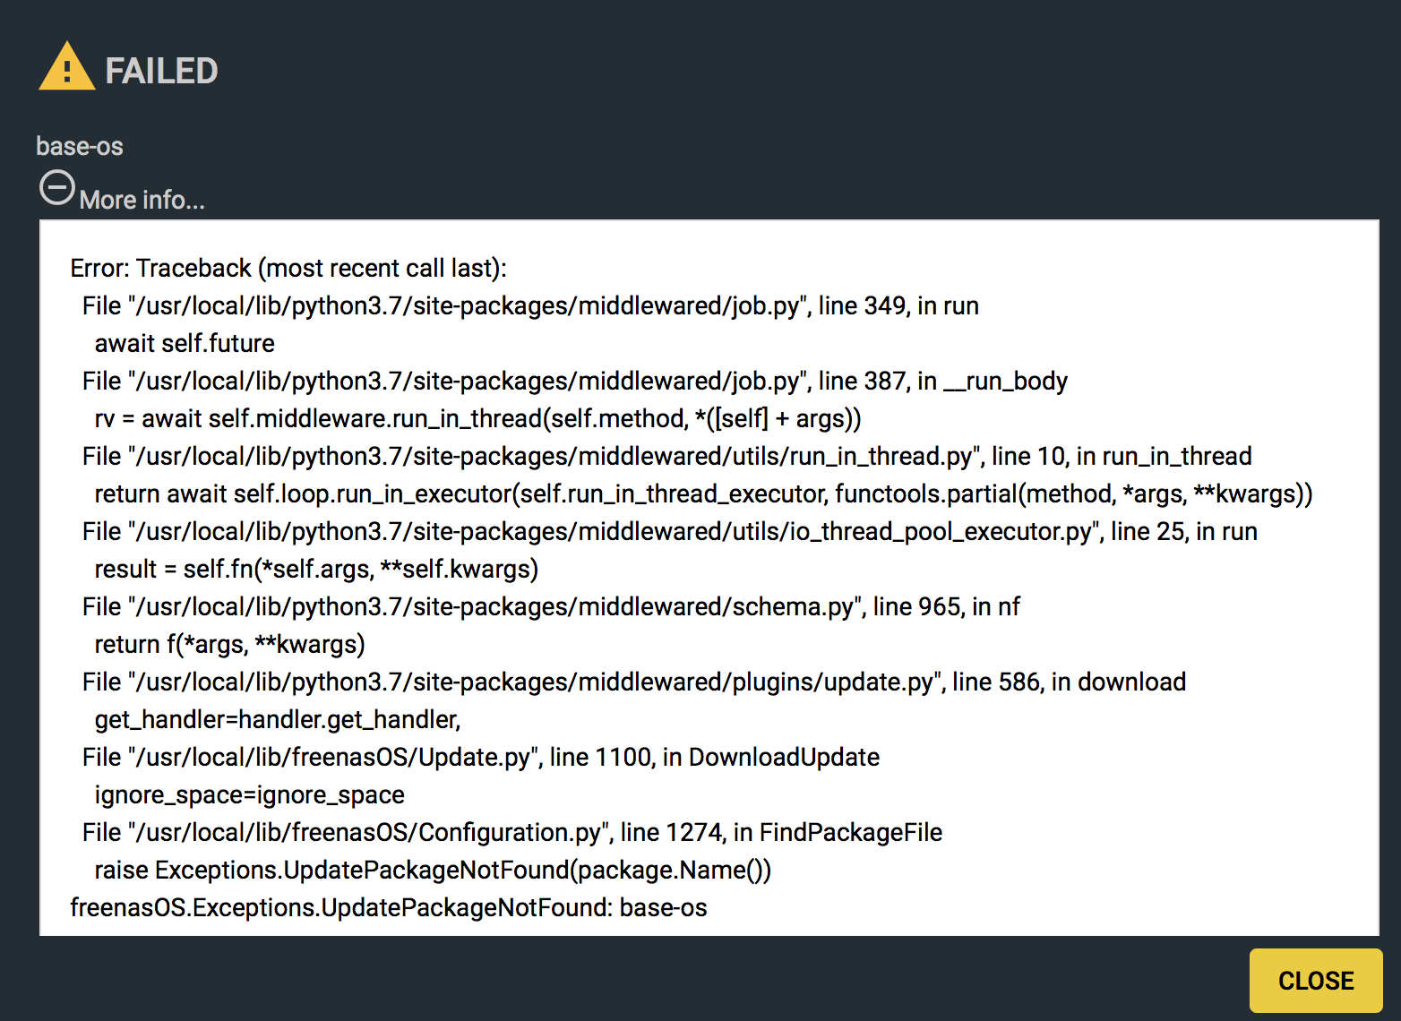The image size is (1401, 1021).
Task: Click the More info... label
Action: (142, 200)
